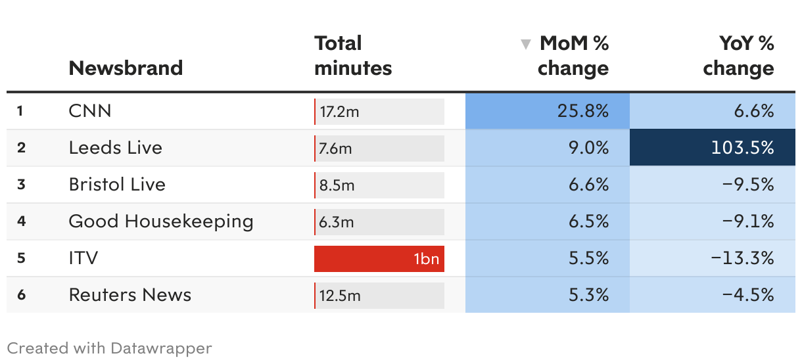Open the Created with Datawrapper link
802x364 pixels.
point(110,348)
